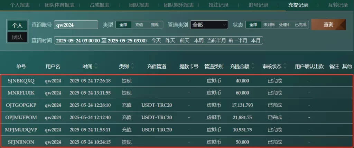Select order number MPJMUDQVP
Screen dimensions: 354x148
click(21, 130)
